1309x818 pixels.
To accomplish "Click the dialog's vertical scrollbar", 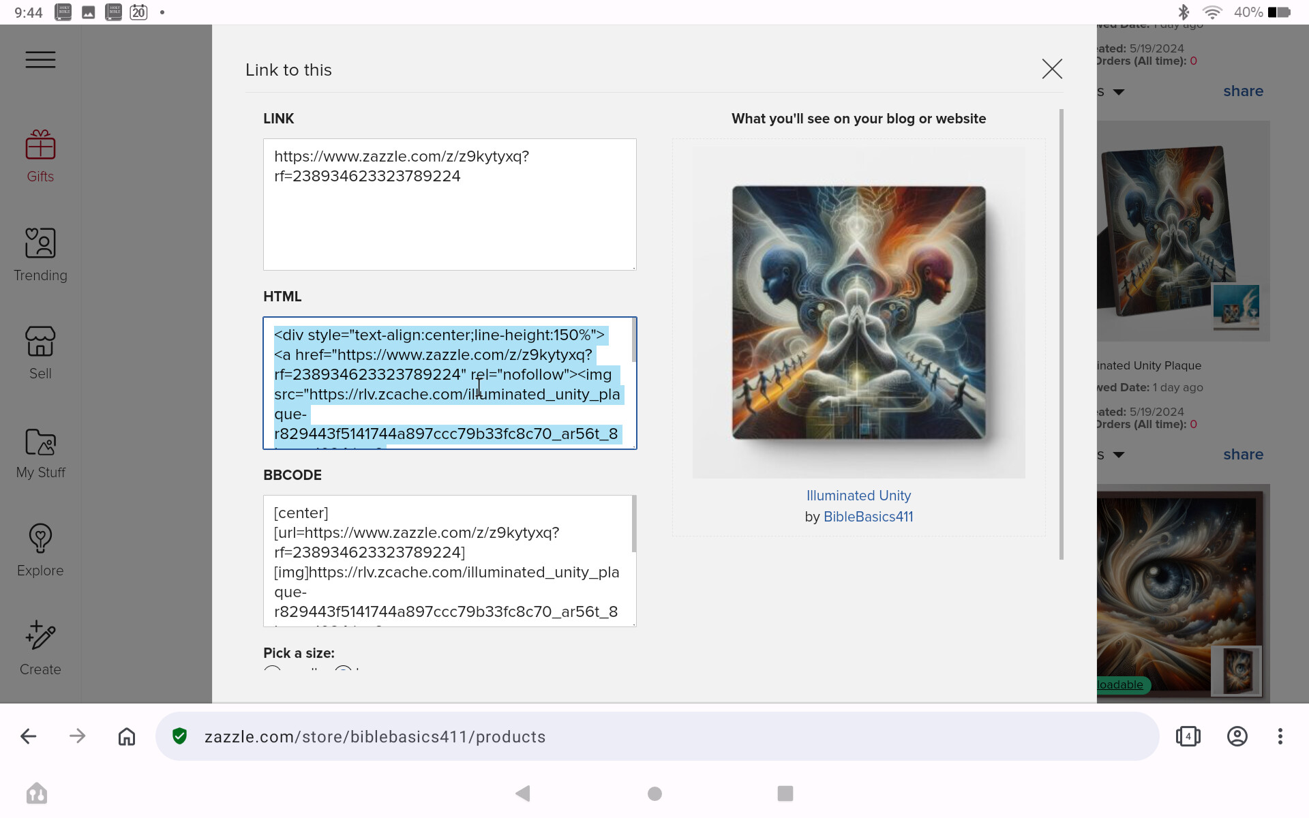I will [x=1062, y=334].
